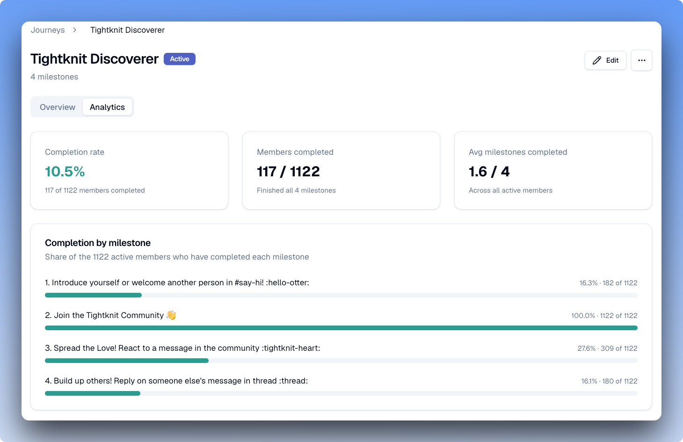Open the more options ellipsis menu
The width and height of the screenshot is (683, 442).
(x=641, y=60)
